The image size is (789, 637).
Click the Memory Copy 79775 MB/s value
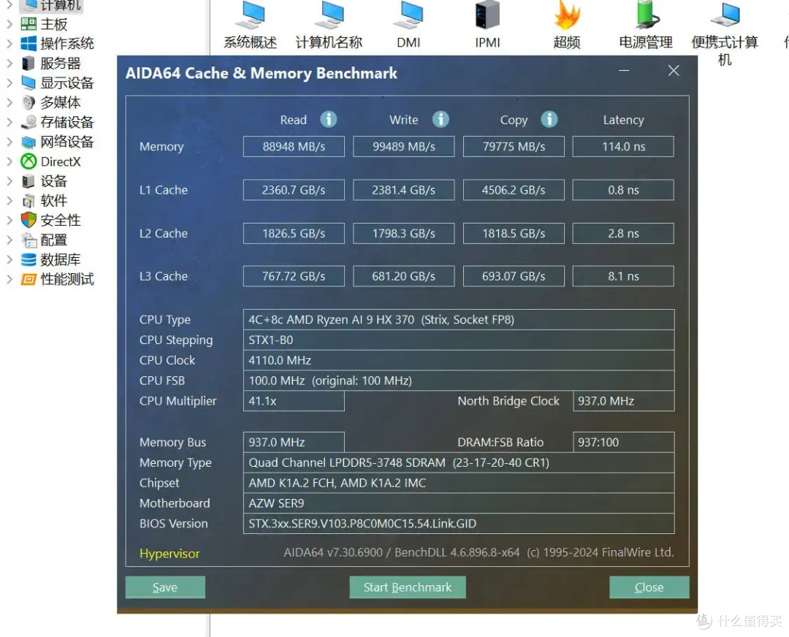pos(514,146)
